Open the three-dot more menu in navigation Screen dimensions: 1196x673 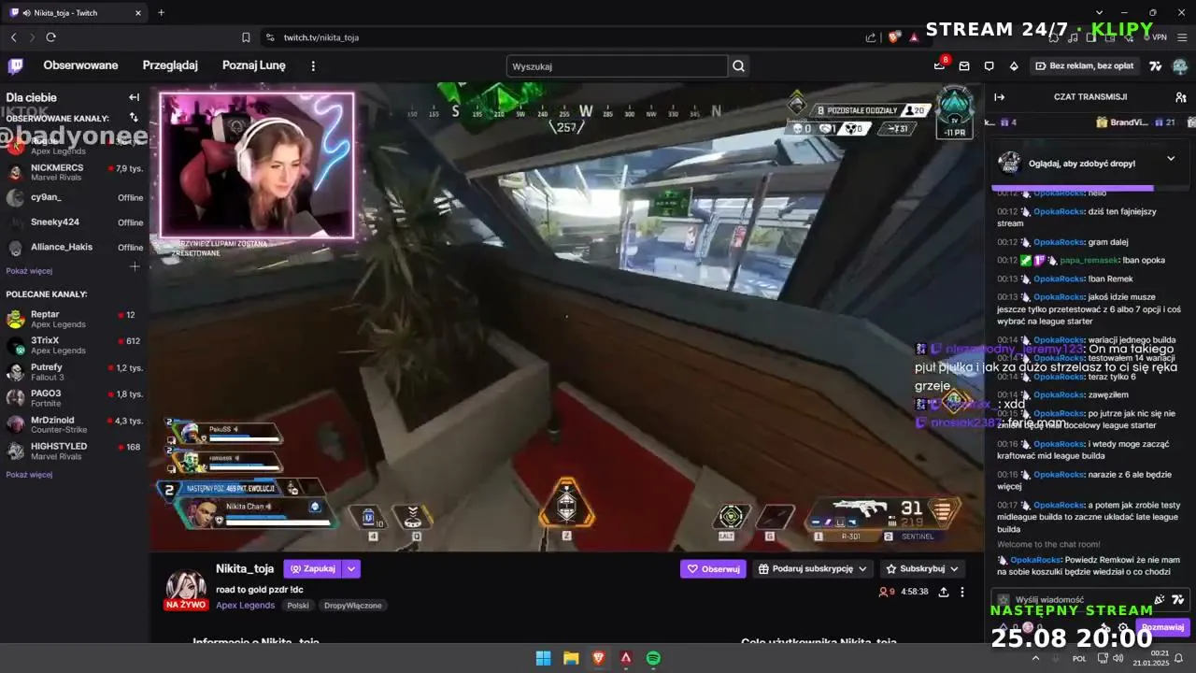(x=313, y=66)
